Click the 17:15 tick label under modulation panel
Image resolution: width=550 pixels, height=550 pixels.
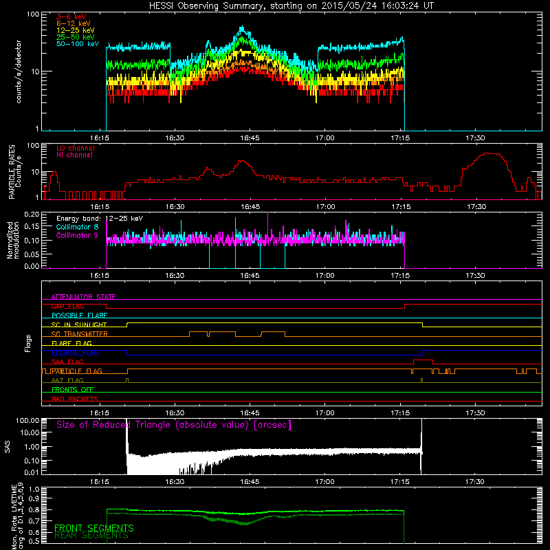400,276
